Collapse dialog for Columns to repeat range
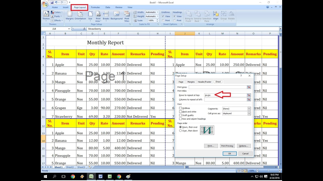 tap(249, 100)
